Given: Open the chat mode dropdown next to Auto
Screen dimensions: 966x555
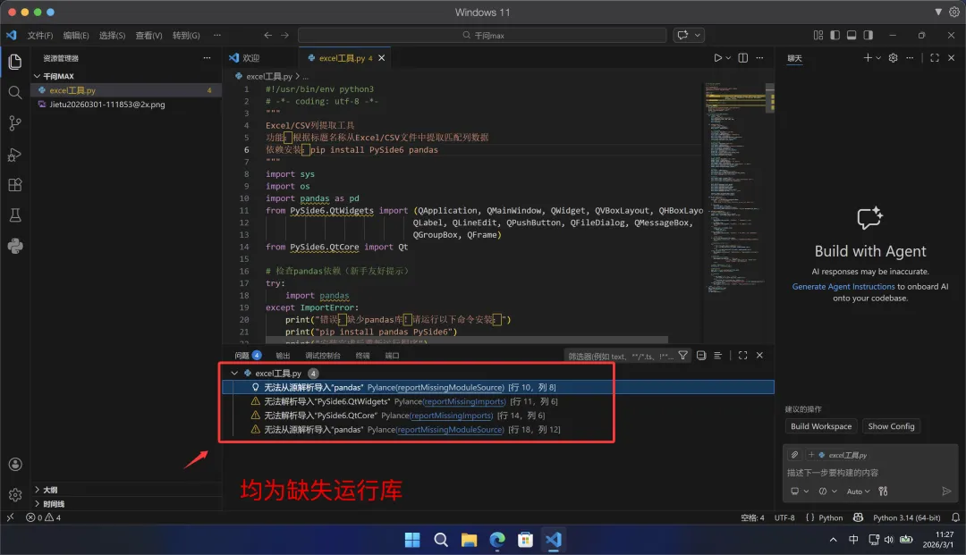Looking at the screenshot, I should pyautogui.click(x=828, y=491).
